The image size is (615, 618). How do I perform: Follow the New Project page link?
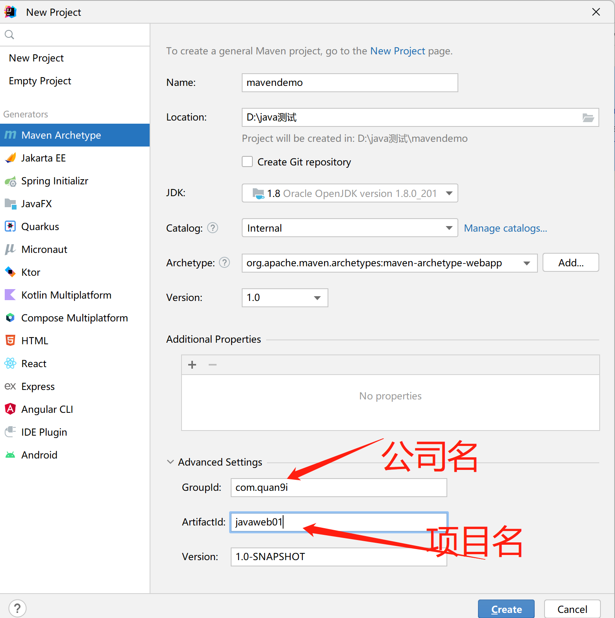[x=398, y=51]
